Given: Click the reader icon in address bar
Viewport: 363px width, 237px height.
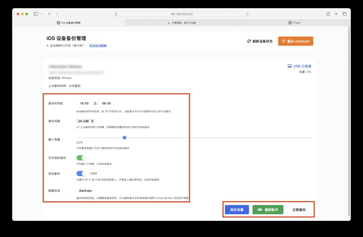Looking at the screenshot, I should 116,14.
